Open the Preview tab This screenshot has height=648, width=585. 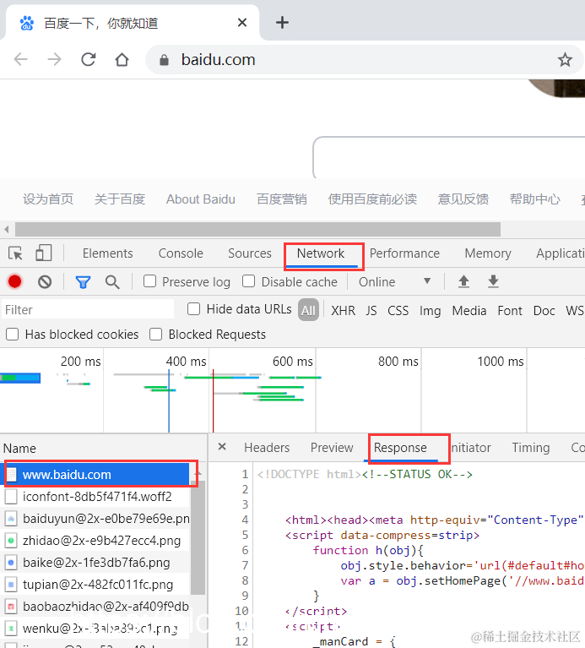[x=332, y=448]
